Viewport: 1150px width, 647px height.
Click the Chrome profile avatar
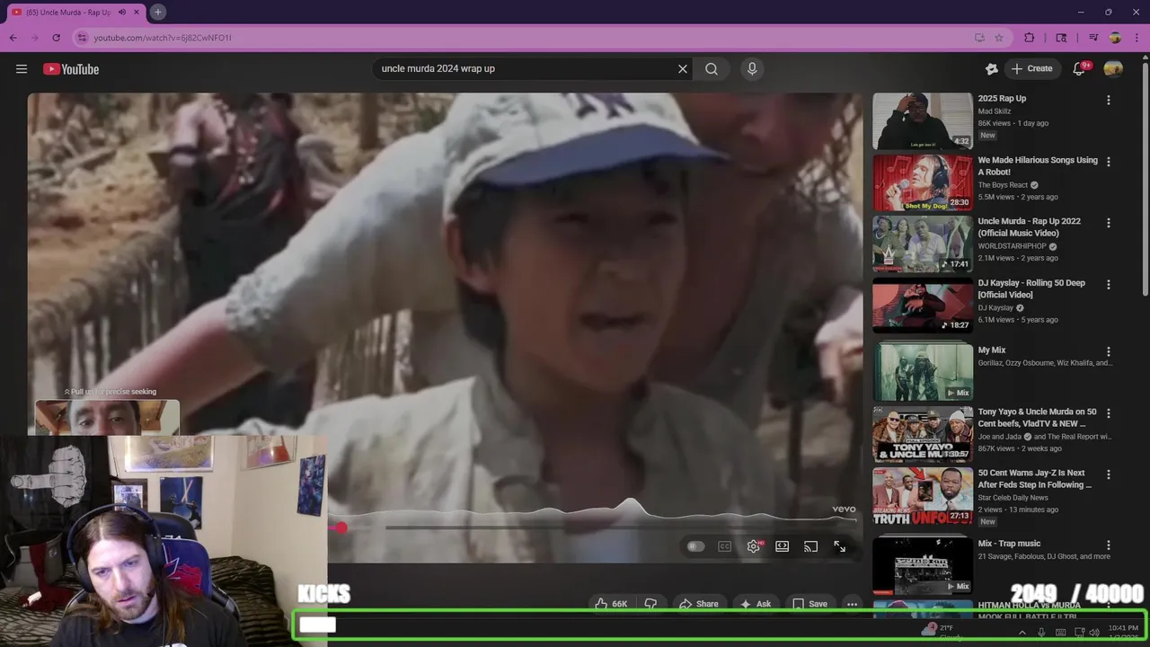coord(1115,38)
